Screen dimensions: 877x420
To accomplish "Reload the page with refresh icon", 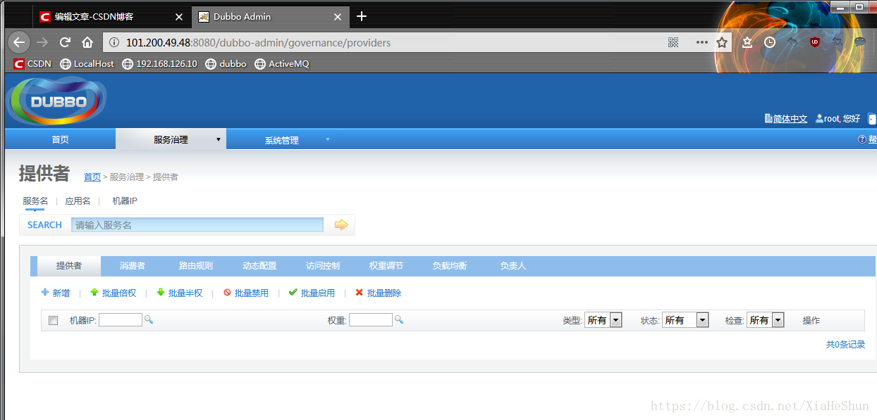I will click(x=65, y=42).
